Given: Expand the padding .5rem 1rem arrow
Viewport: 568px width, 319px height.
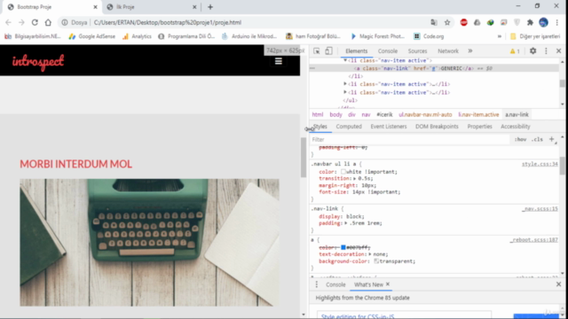Looking at the screenshot, I should pyautogui.click(x=346, y=223).
